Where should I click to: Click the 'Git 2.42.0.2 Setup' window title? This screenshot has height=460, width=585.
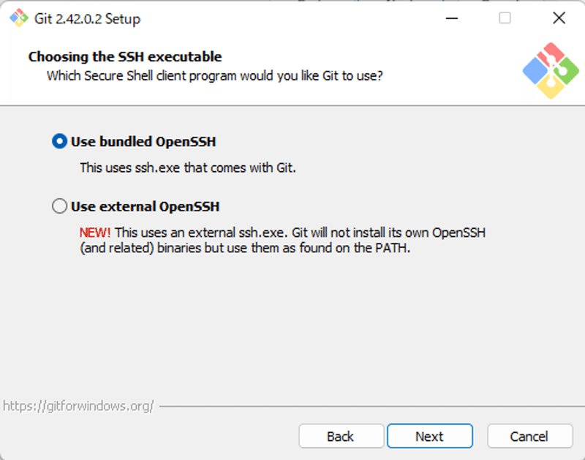[87, 19]
